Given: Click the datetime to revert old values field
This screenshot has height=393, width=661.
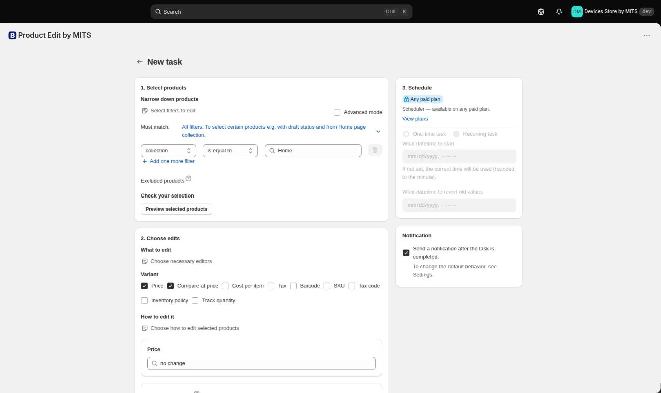Looking at the screenshot, I should (x=459, y=205).
